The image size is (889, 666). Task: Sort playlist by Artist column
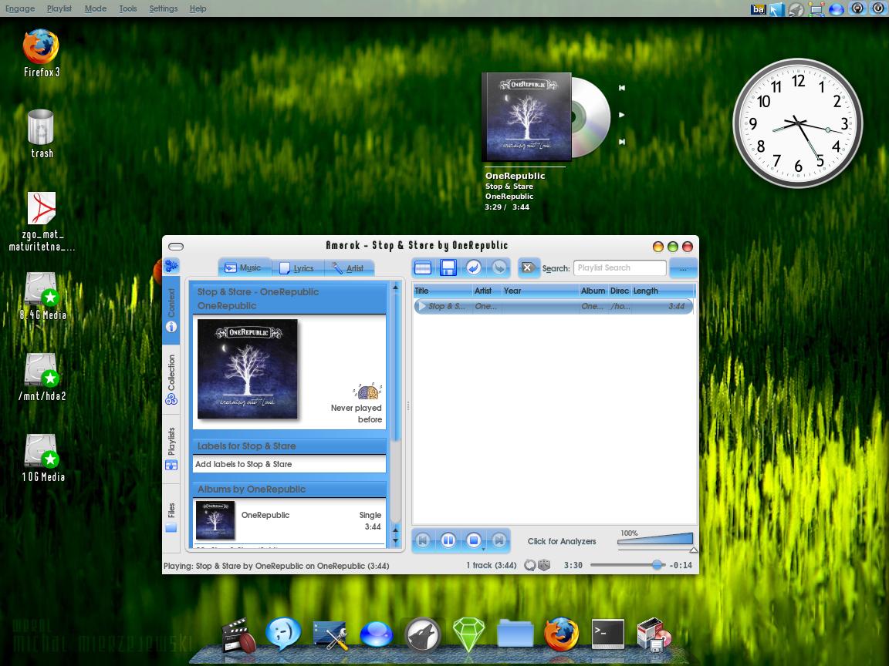[486, 291]
